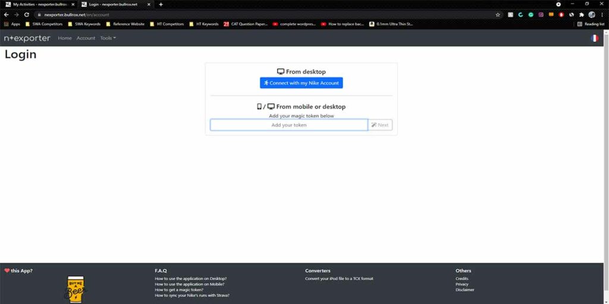Image resolution: width=609 pixels, height=304 pixels.
Task: Open the Convert your iPod file link
Action: point(339,278)
